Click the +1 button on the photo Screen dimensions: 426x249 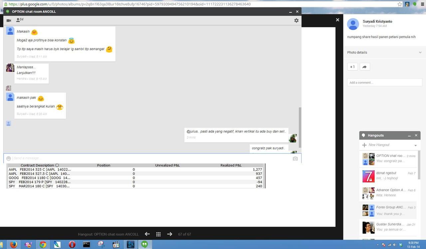pos(352,67)
